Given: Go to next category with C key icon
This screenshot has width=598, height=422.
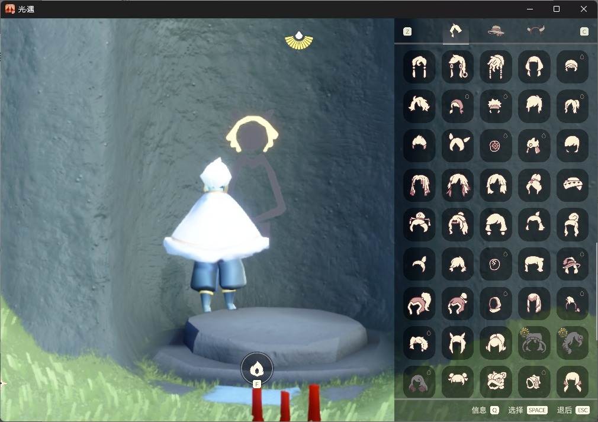Looking at the screenshot, I should (x=584, y=31).
